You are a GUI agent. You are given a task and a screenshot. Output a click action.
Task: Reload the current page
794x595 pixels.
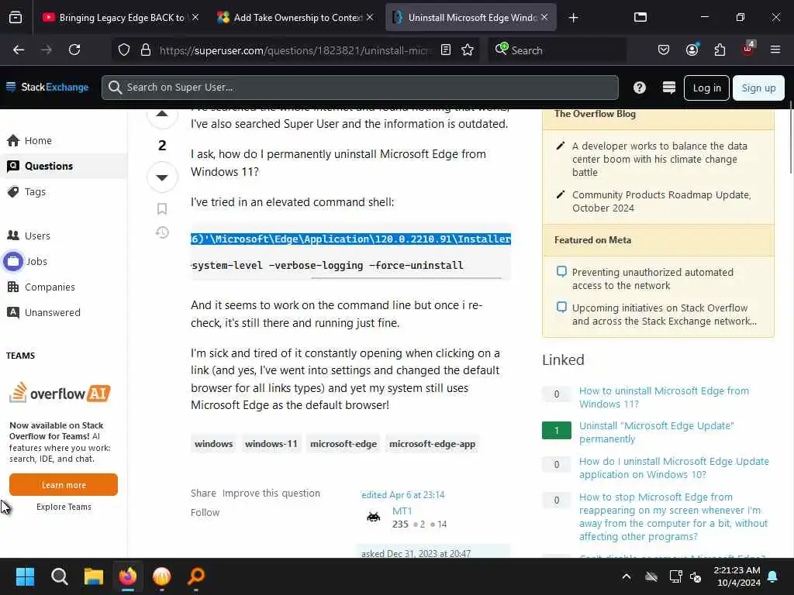[74, 50]
